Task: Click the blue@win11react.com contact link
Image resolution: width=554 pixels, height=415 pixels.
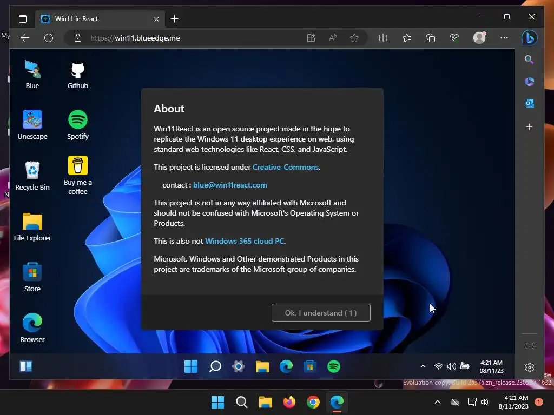Action: tap(230, 185)
